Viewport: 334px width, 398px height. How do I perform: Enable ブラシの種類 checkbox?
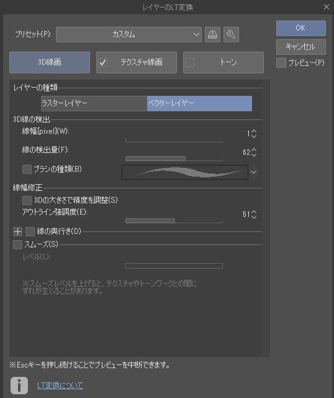pos(27,169)
